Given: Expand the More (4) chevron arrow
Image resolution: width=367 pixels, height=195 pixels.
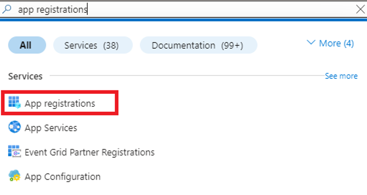Looking at the screenshot, I should (x=311, y=42).
